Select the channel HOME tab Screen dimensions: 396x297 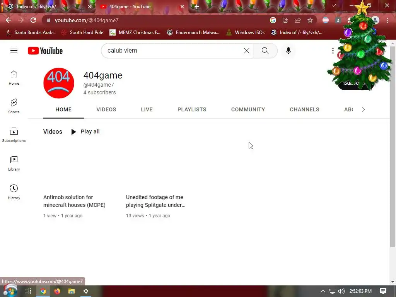click(63, 109)
